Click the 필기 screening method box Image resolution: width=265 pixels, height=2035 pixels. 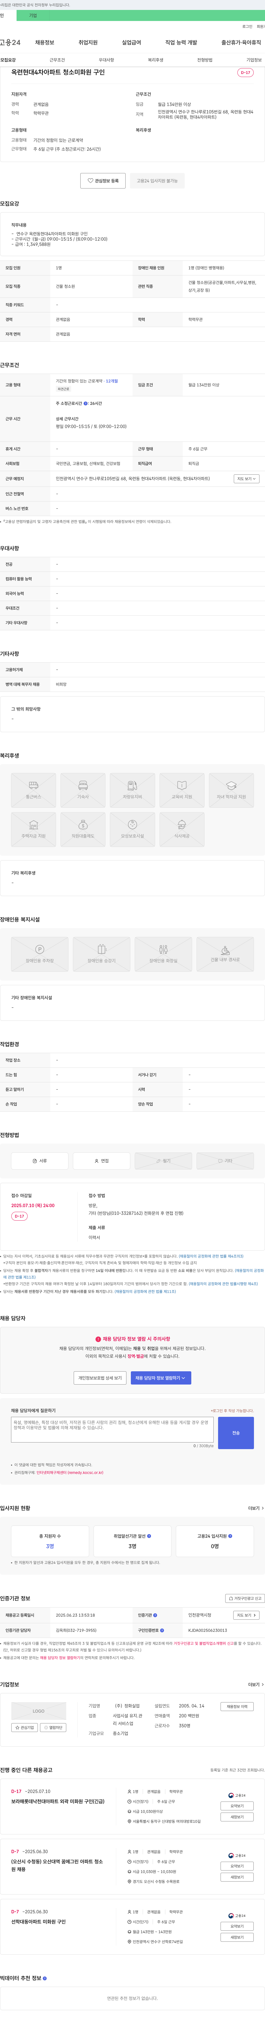click(x=163, y=1160)
